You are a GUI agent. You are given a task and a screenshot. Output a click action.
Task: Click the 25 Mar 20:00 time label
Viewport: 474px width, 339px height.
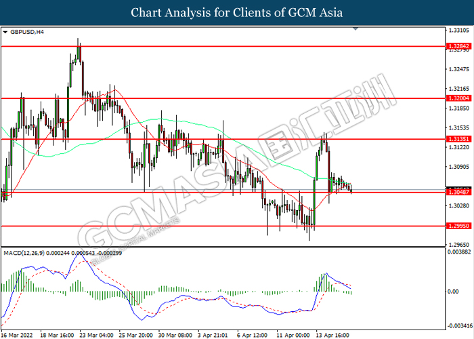[x=136, y=335]
